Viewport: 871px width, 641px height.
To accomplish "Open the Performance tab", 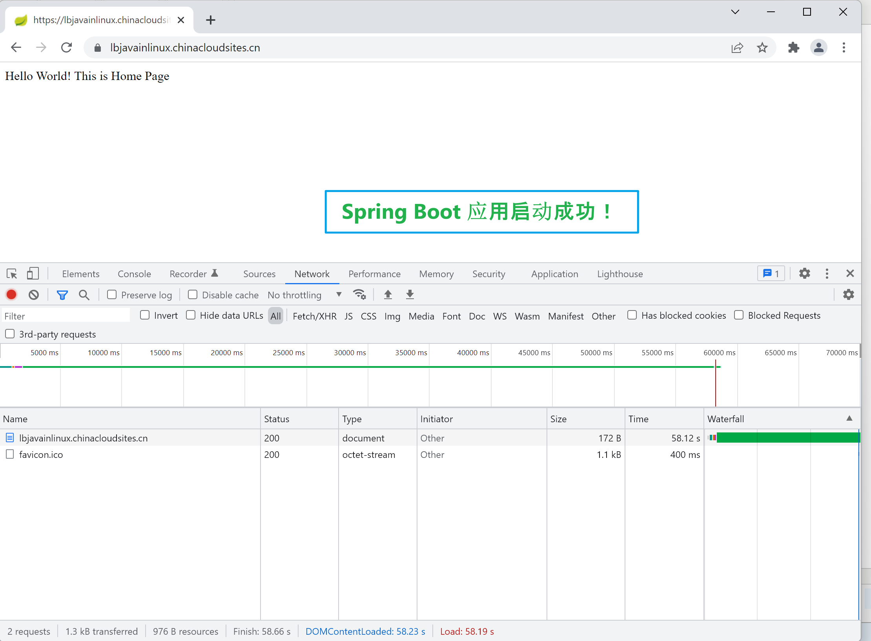I will [374, 274].
